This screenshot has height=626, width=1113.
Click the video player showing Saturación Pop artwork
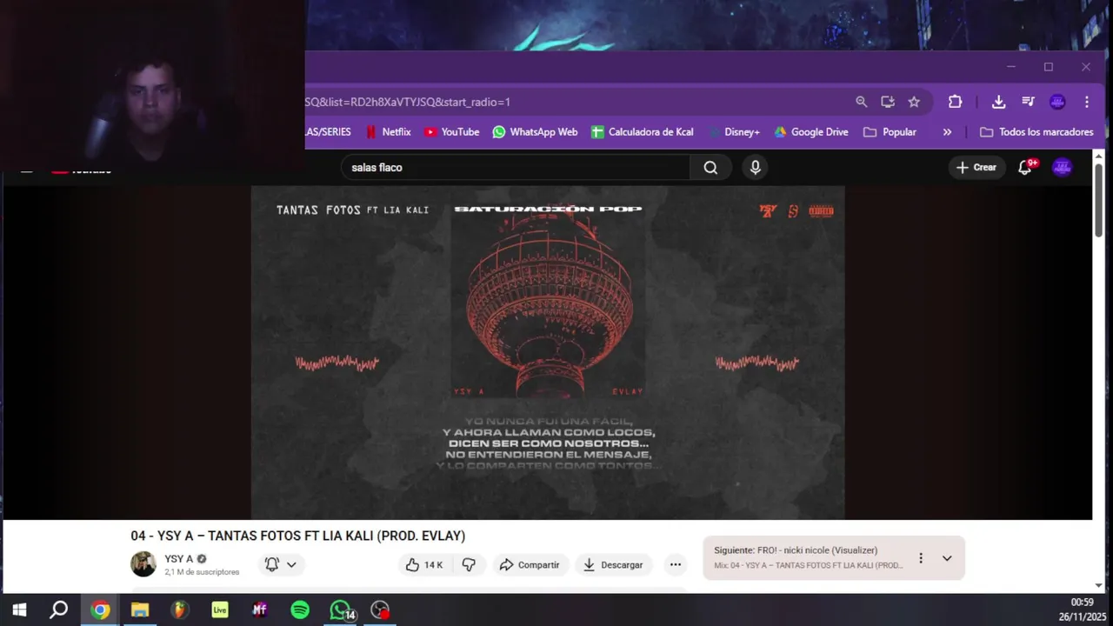pos(548,352)
